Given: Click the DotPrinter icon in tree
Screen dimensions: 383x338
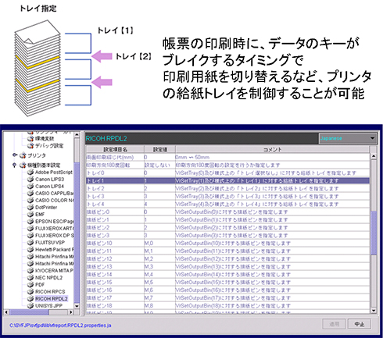Looking at the screenshot, I should [x=30, y=207].
